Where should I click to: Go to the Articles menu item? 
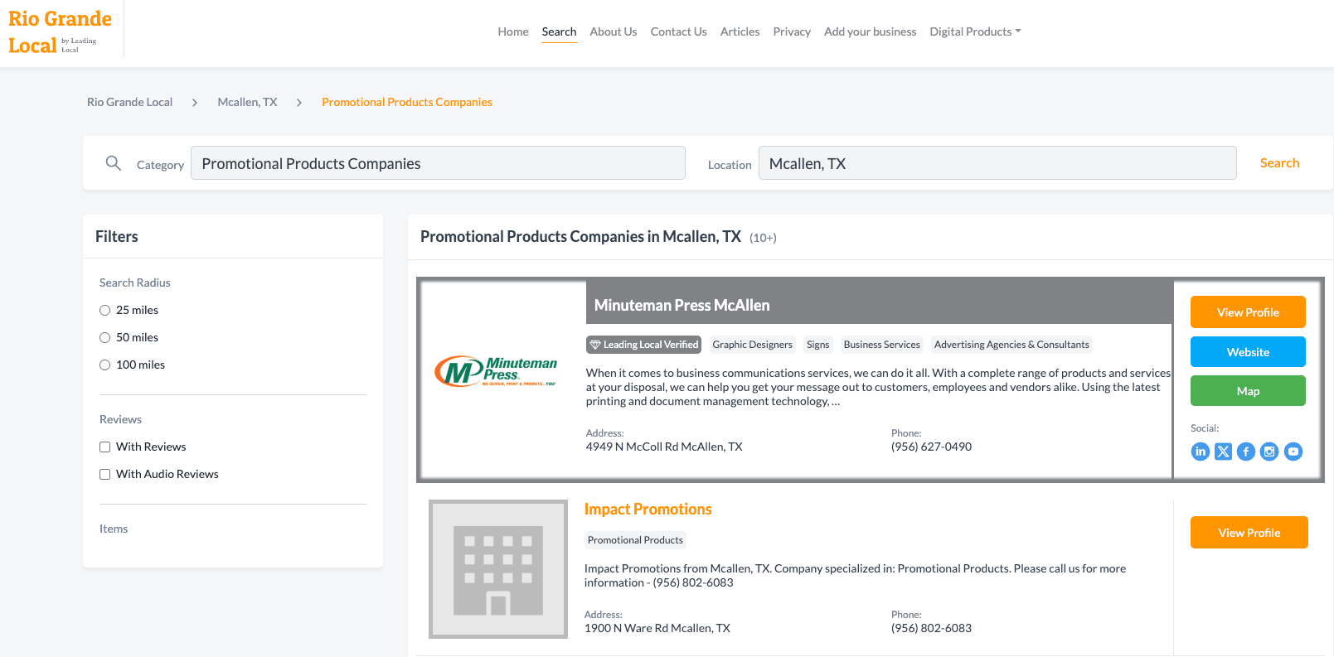740,31
